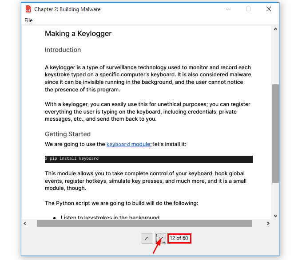Go to previous page using up chevron button
Screen dimensions: 302x260
[147, 239]
